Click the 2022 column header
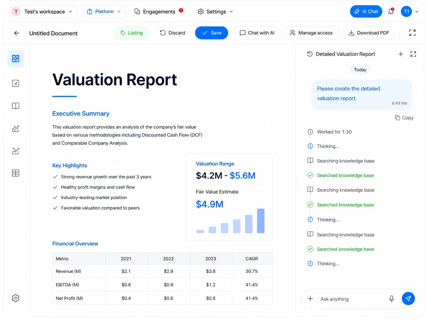This screenshot has height=322, width=428. pos(168,259)
